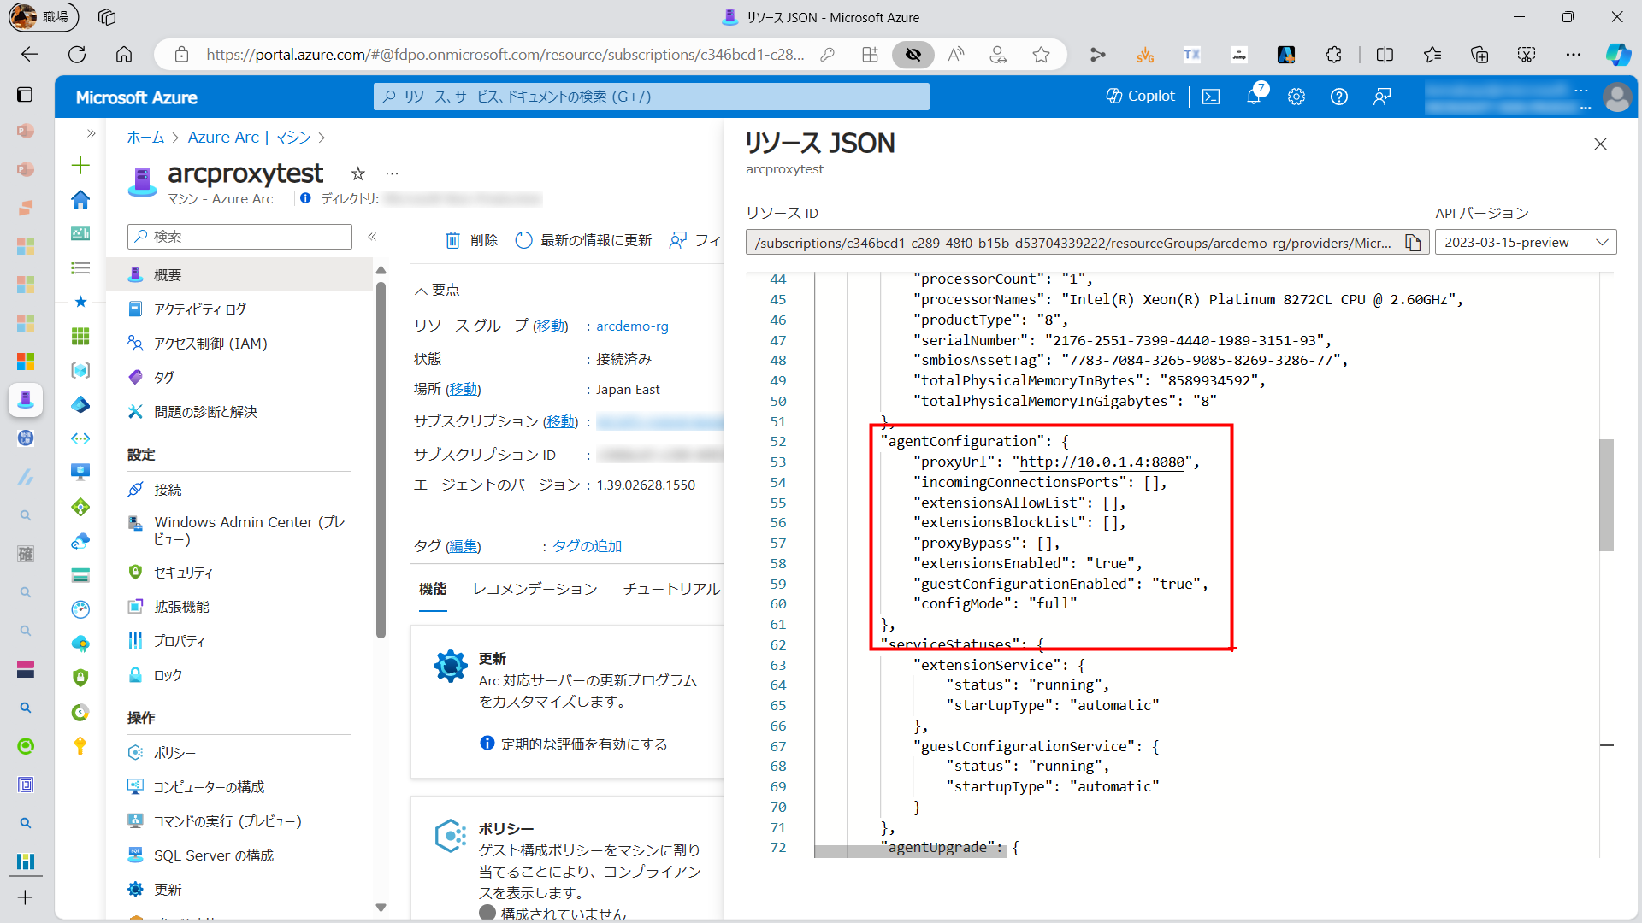Click the JSON viewer vertical scrollbar
The width and height of the screenshot is (1642, 923).
coord(1606,494)
